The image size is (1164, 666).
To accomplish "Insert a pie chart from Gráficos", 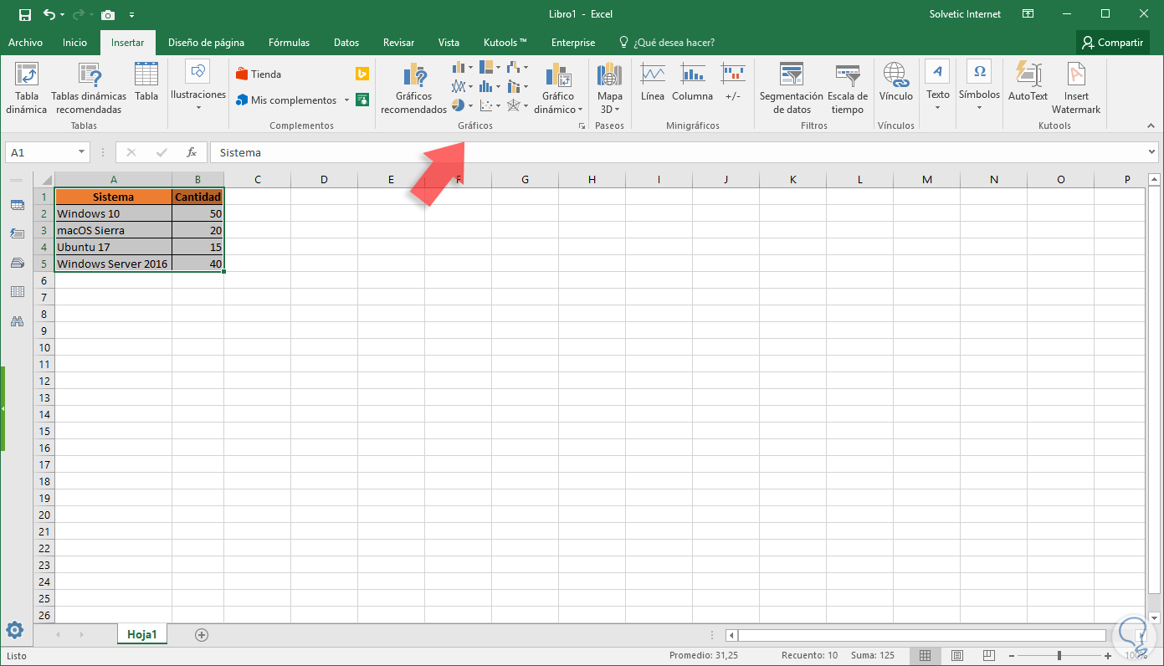I will (458, 105).
